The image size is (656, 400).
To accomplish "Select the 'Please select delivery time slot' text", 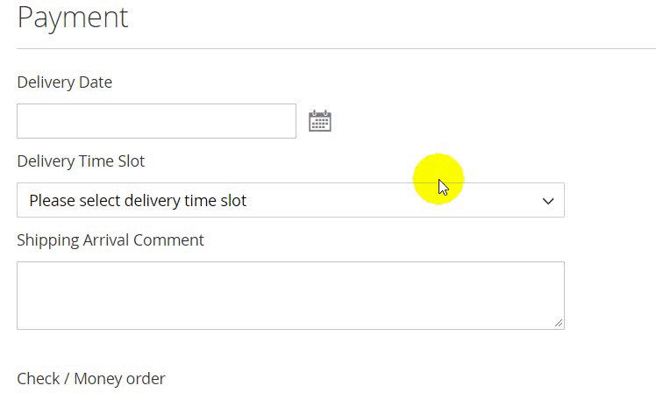I will pos(138,201).
